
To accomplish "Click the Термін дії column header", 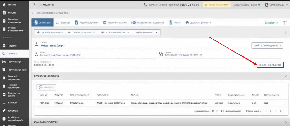I will click(43, 95).
